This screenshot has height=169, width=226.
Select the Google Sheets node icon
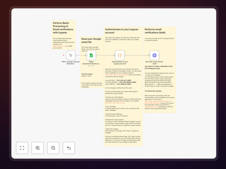point(91,55)
